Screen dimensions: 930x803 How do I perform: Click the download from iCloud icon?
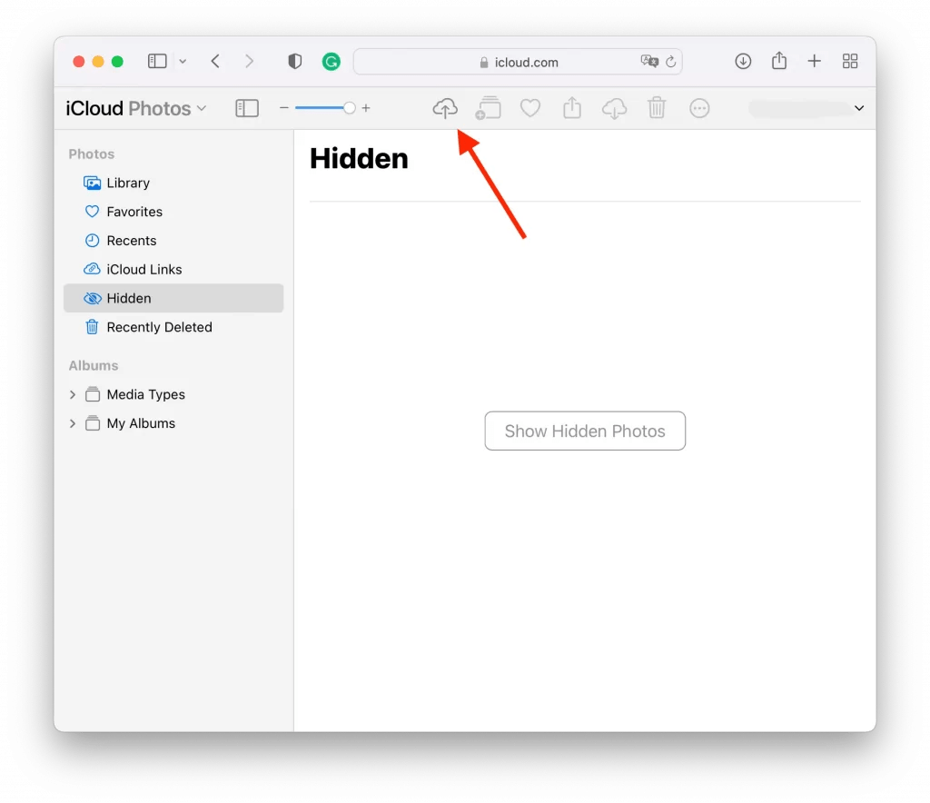point(614,108)
